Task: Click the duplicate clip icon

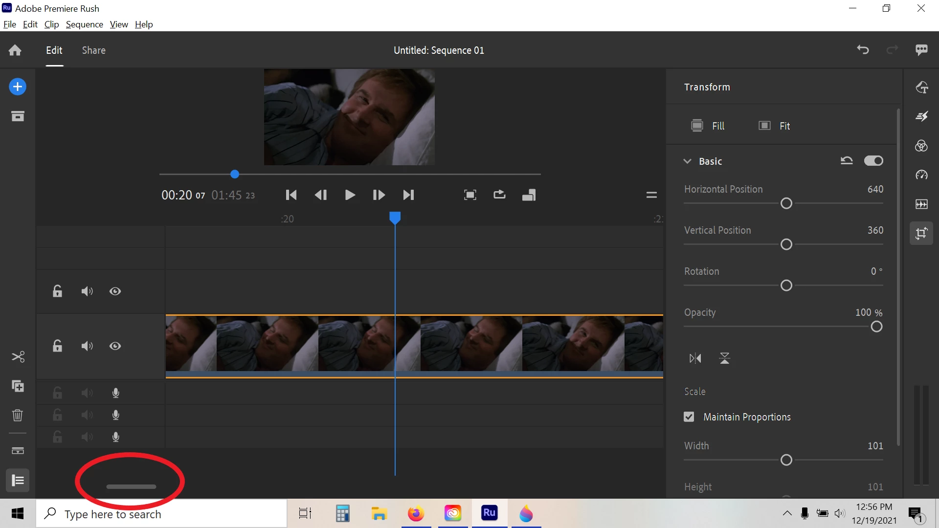Action: coord(18,386)
